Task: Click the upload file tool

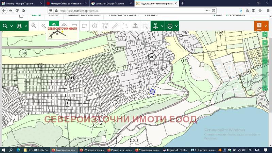Action: pyautogui.click(x=135, y=26)
